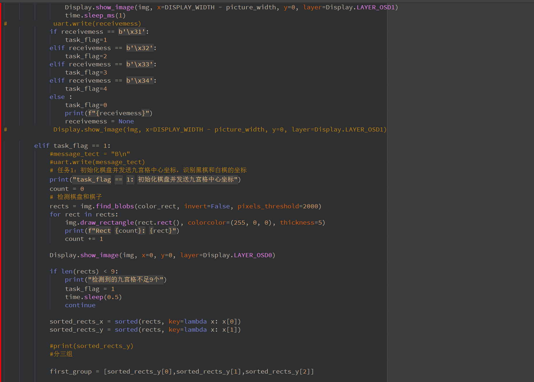
Task: Click the LAYER_OSD0 constant
Action: (x=253, y=255)
